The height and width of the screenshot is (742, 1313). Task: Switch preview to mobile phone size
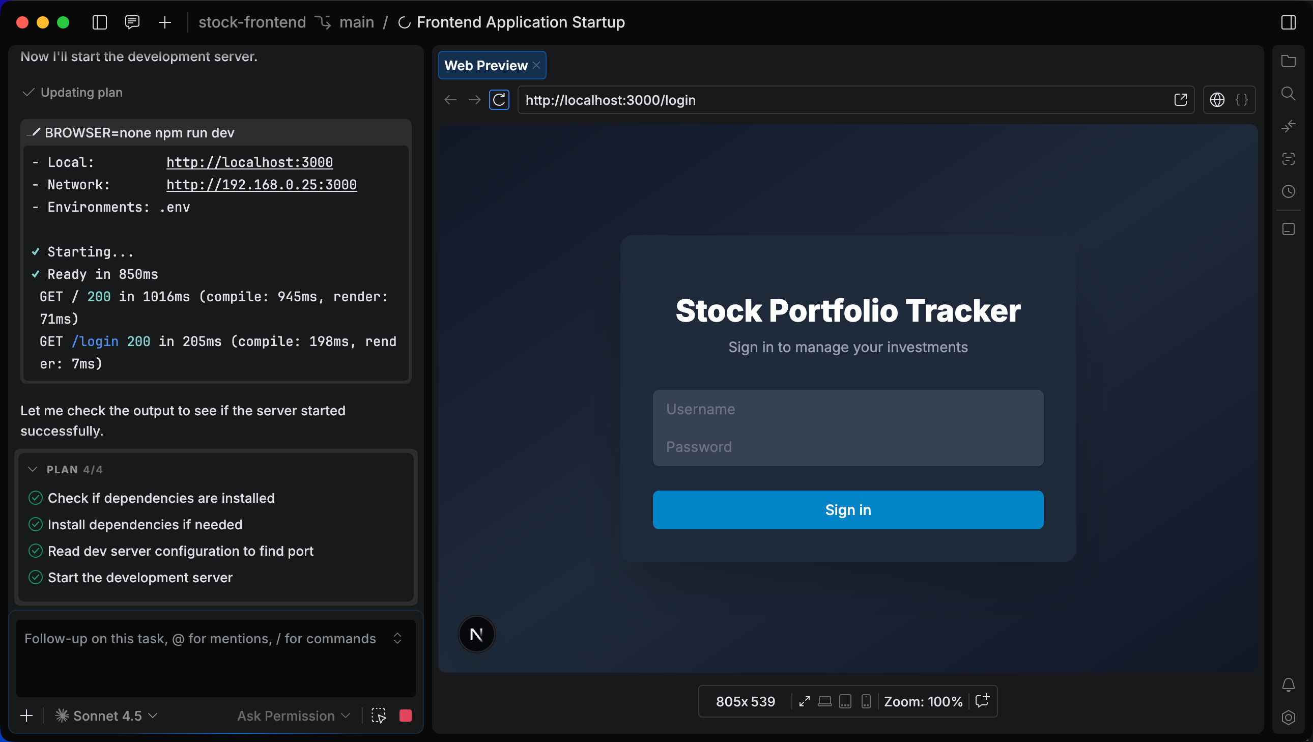point(866,701)
